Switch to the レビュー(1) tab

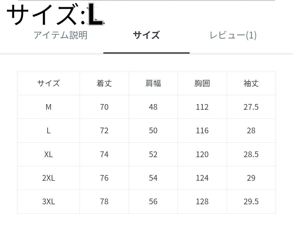click(x=233, y=35)
